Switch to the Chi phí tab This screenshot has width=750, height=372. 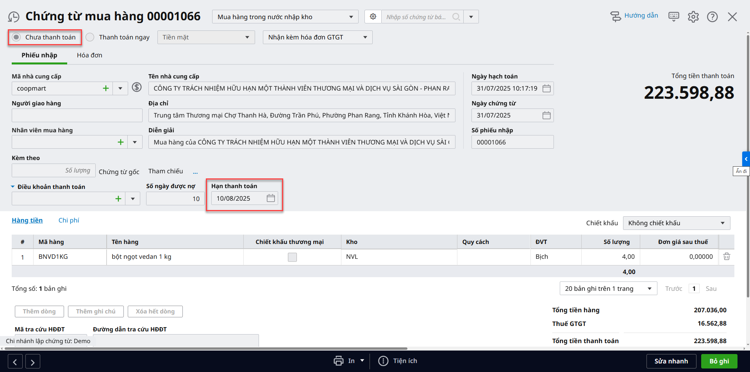tap(69, 221)
